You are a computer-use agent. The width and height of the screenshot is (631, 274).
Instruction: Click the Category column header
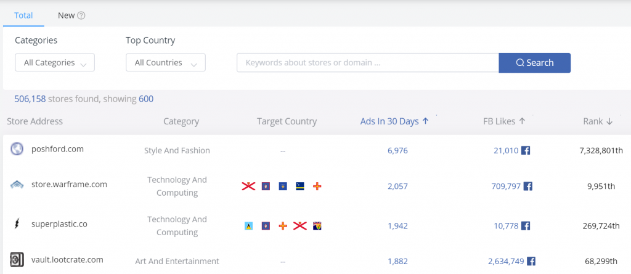tap(181, 121)
